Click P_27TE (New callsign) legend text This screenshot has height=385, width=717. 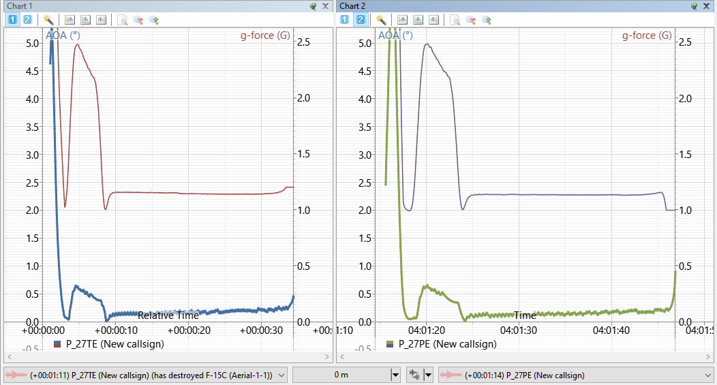[115, 344]
